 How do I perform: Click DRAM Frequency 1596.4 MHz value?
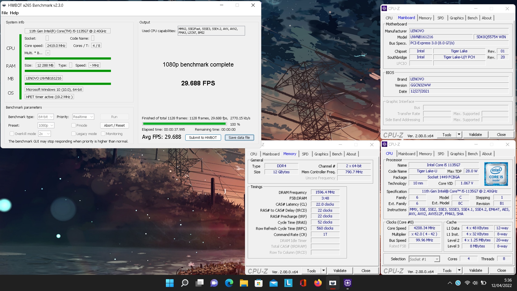[x=325, y=192]
